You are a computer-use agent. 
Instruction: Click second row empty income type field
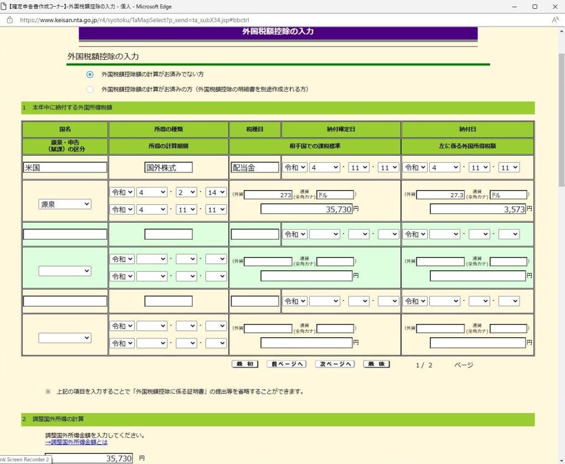tap(168, 235)
